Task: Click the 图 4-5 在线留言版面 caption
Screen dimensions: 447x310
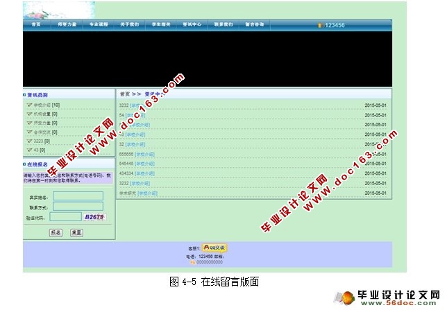Action: pyautogui.click(x=214, y=282)
